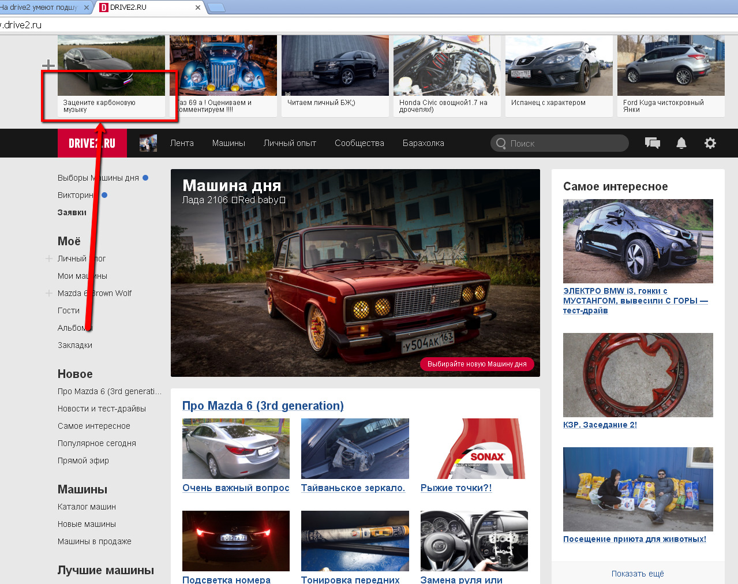Open the Гости sidebar link
Image resolution: width=738 pixels, height=584 pixels.
click(69, 310)
